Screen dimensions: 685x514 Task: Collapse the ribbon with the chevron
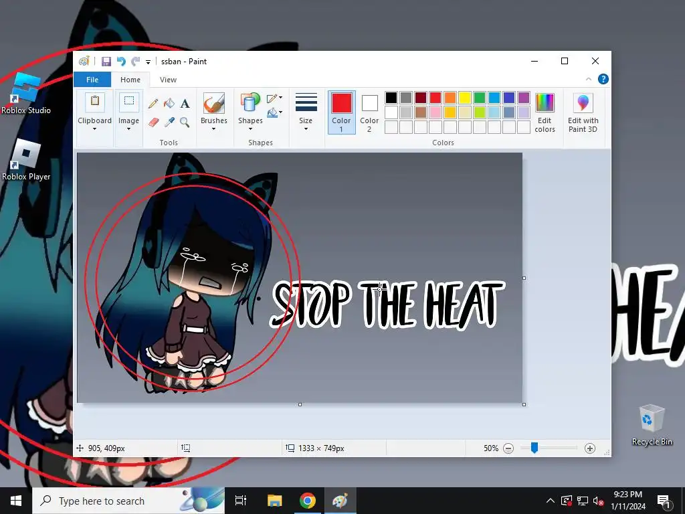(589, 79)
